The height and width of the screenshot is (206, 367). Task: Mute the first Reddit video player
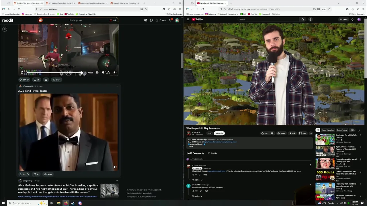tap(115, 72)
